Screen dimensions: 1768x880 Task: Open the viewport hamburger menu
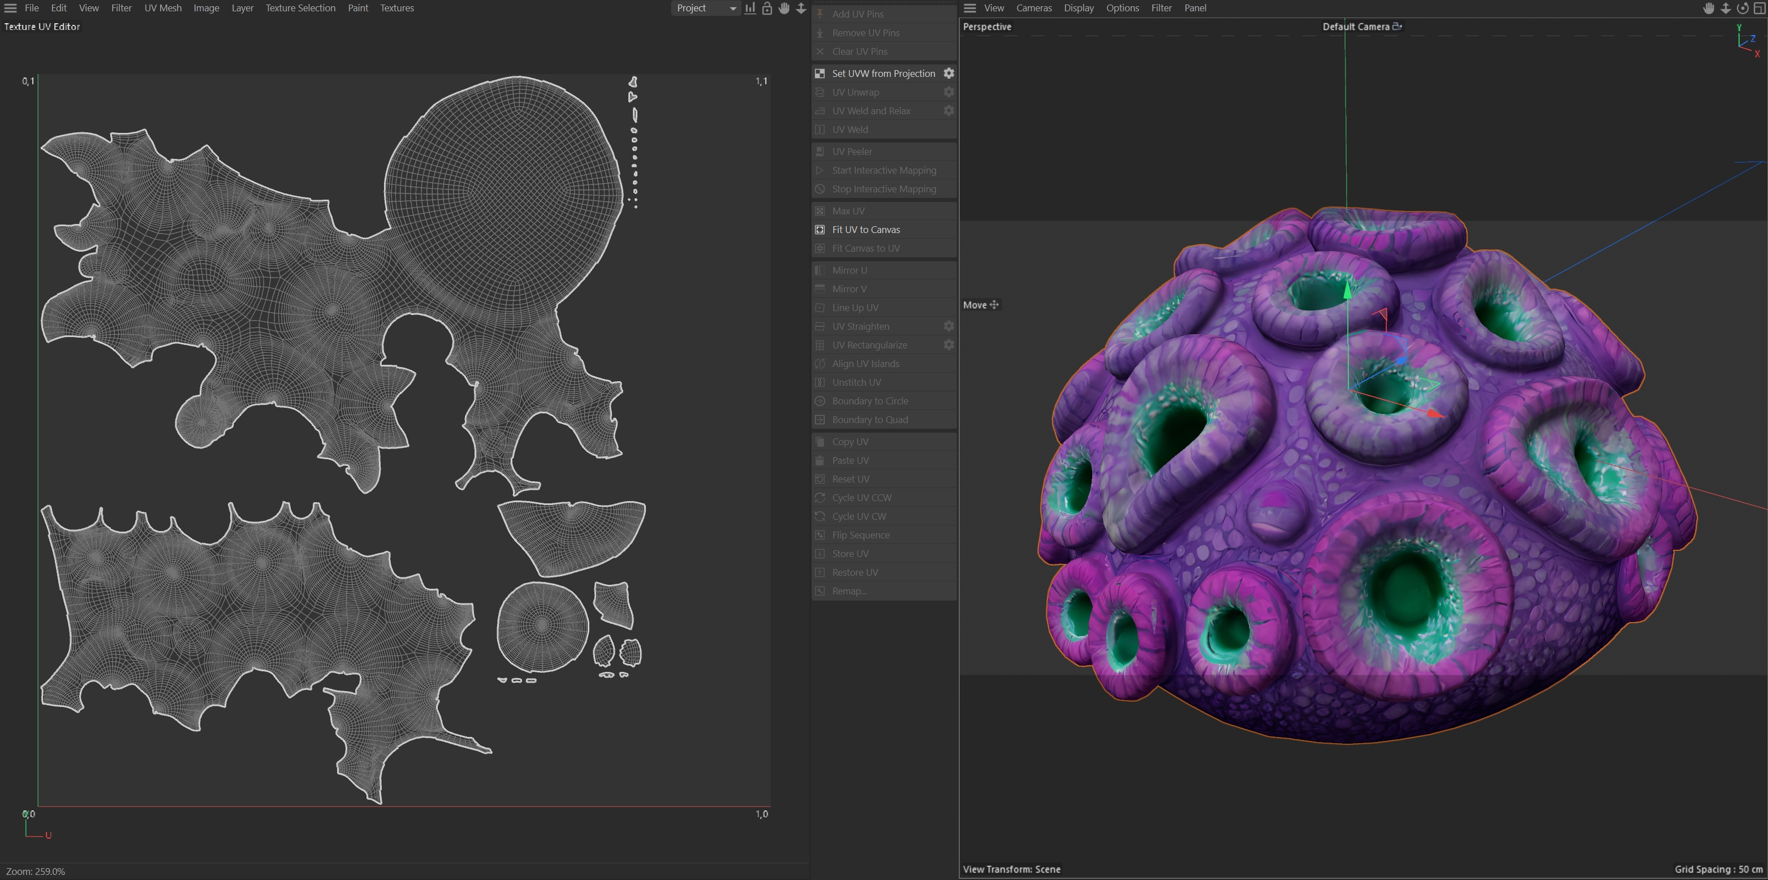pyautogui.click(x=969, y=8)
